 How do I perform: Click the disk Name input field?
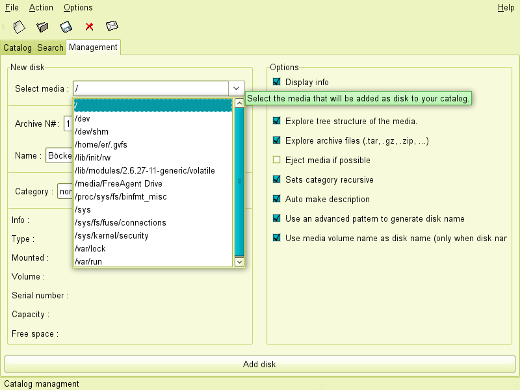[x=59, y=155]
